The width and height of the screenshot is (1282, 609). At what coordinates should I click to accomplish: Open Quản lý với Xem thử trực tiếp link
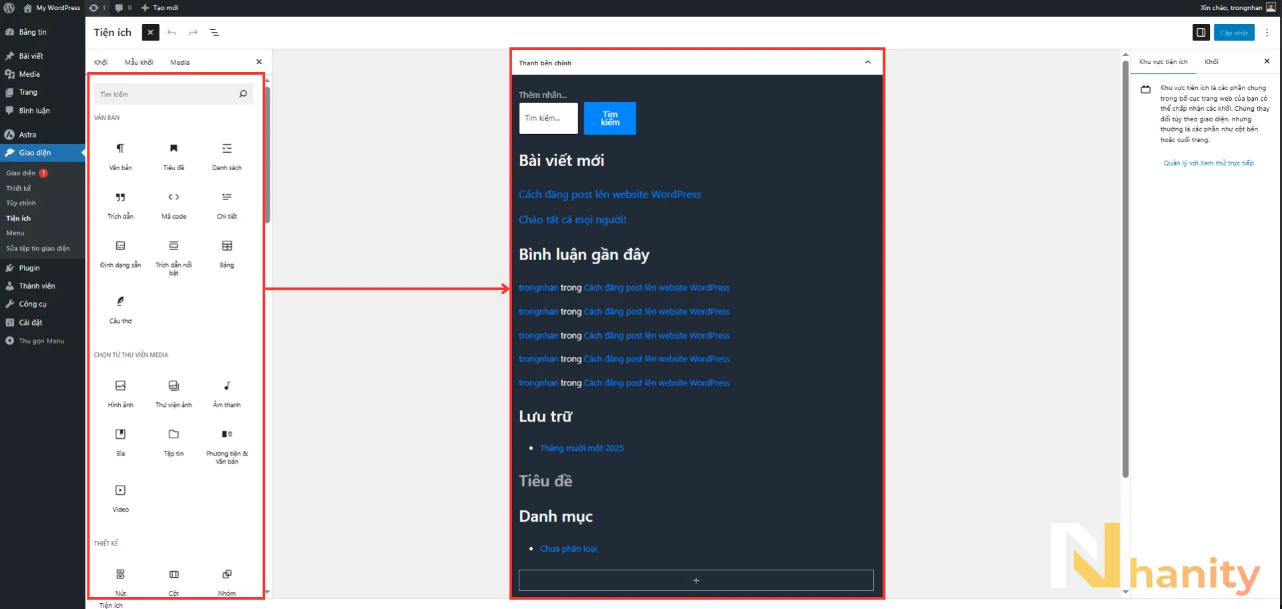click(x=1209, y=163)
